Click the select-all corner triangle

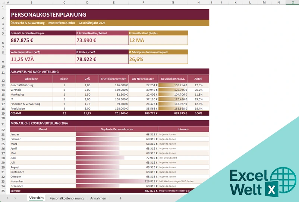3,3
